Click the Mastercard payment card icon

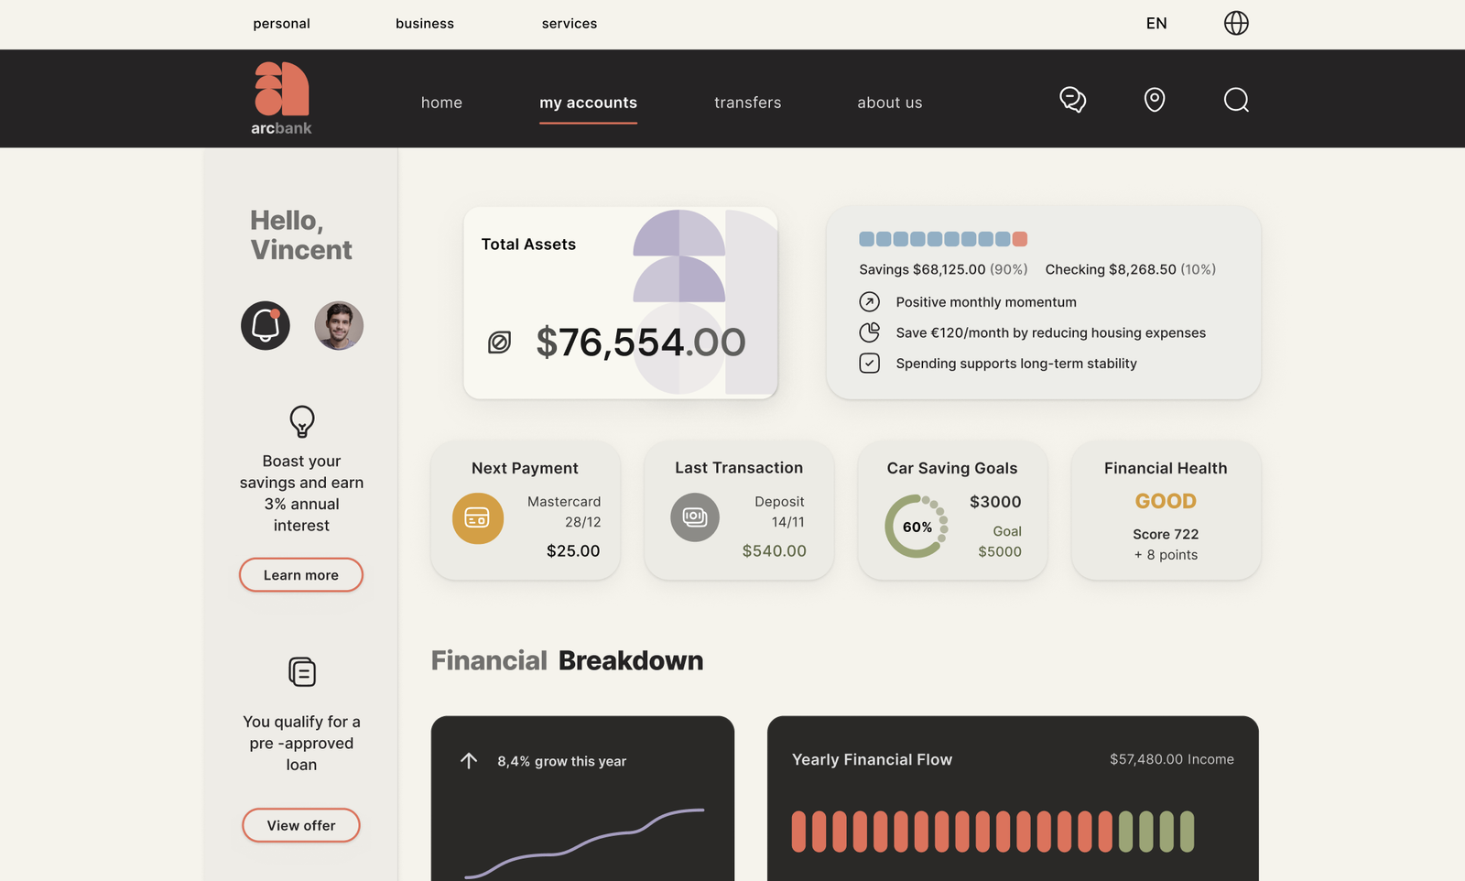point(478,518)
